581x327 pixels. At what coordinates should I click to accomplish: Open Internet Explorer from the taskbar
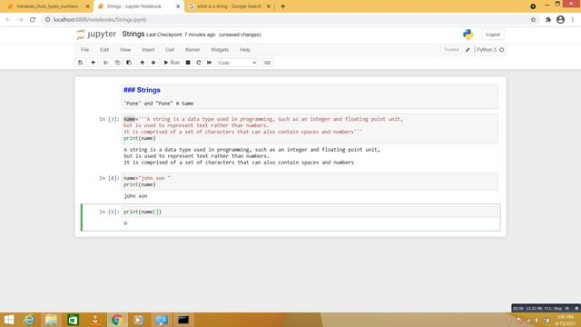tap(29, 320)
